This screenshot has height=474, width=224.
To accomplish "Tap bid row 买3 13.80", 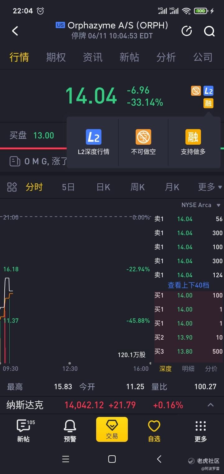I will 189,351.
